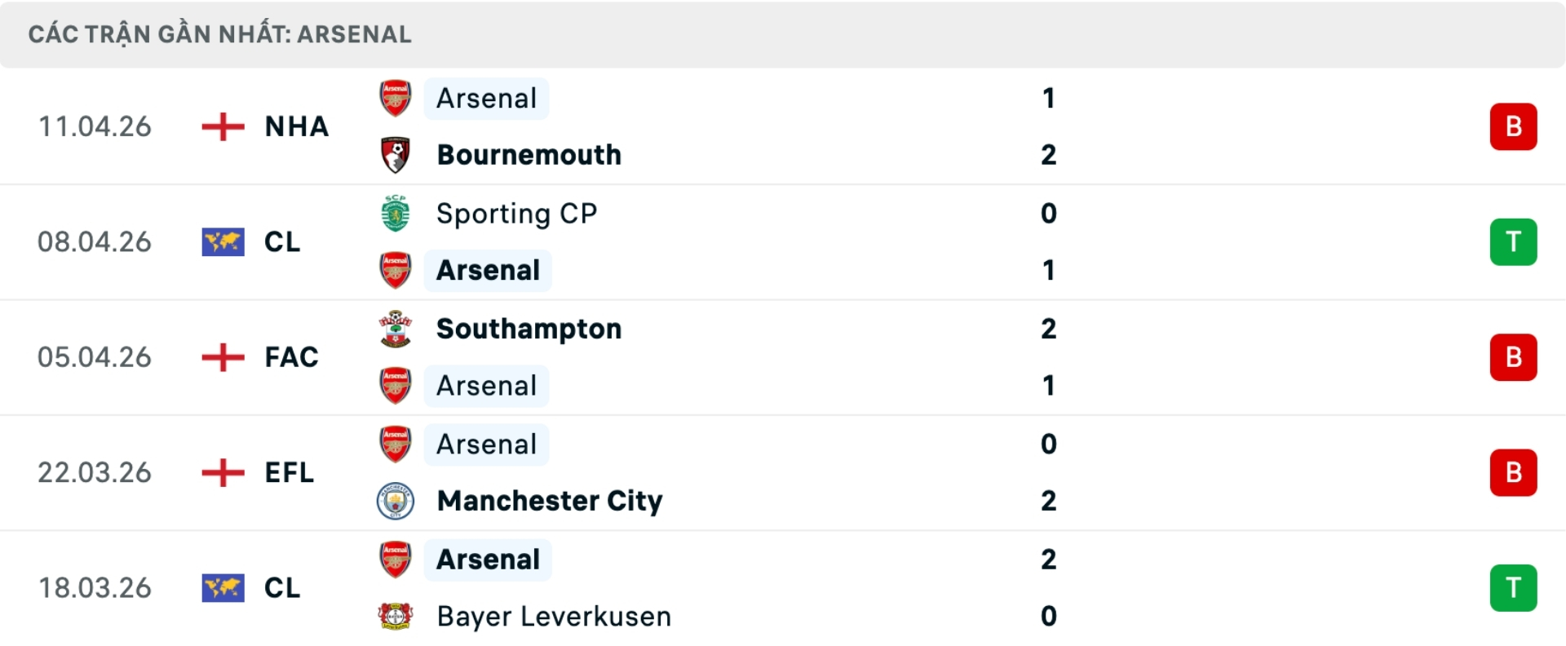1566x646 pixels.
Task: Click the FAC competition label
Action: pos(291,357)
